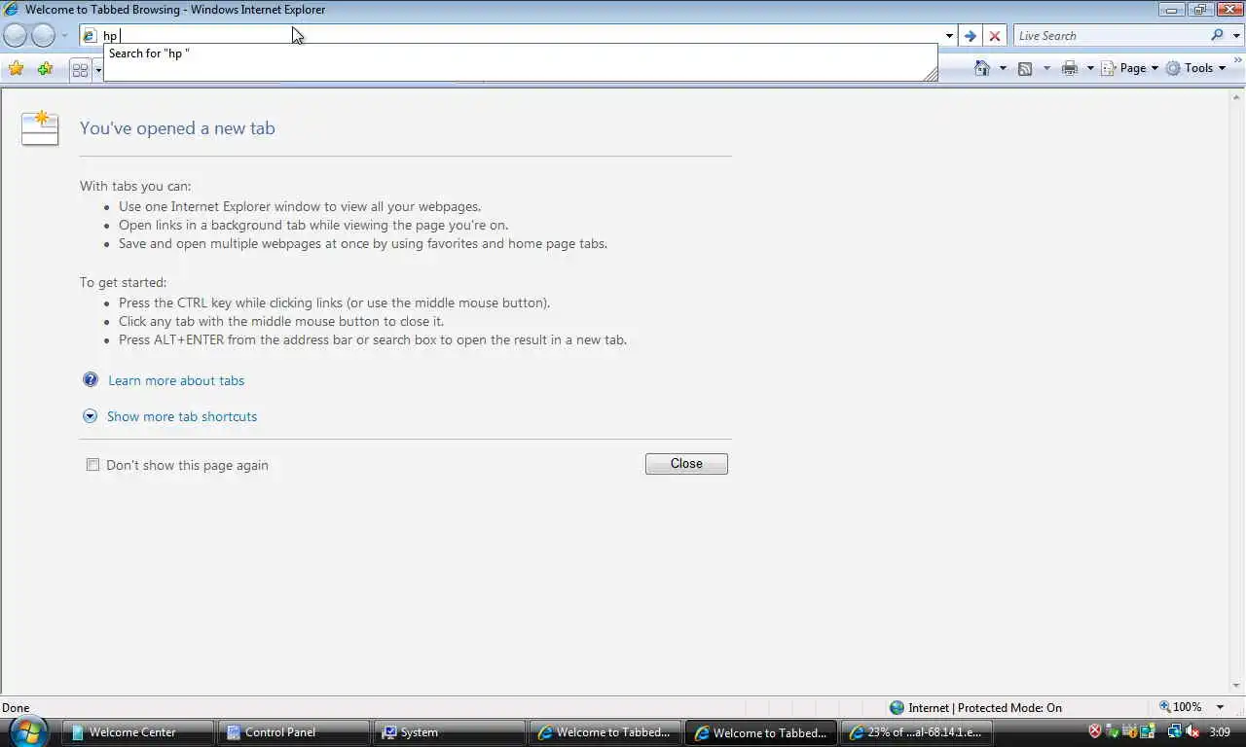Click the RSS Feeds icon
This screenshot has height=747, width=1246.
(x=1025, y=68)
